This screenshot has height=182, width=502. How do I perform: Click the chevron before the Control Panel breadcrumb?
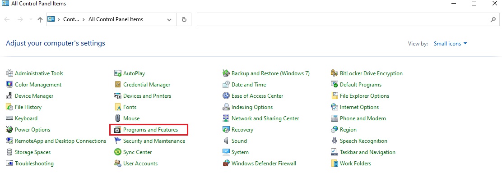click(59, 19)
